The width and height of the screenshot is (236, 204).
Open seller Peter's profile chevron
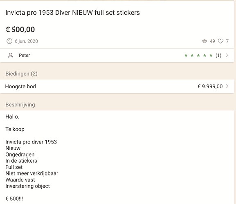coord(227,55)
